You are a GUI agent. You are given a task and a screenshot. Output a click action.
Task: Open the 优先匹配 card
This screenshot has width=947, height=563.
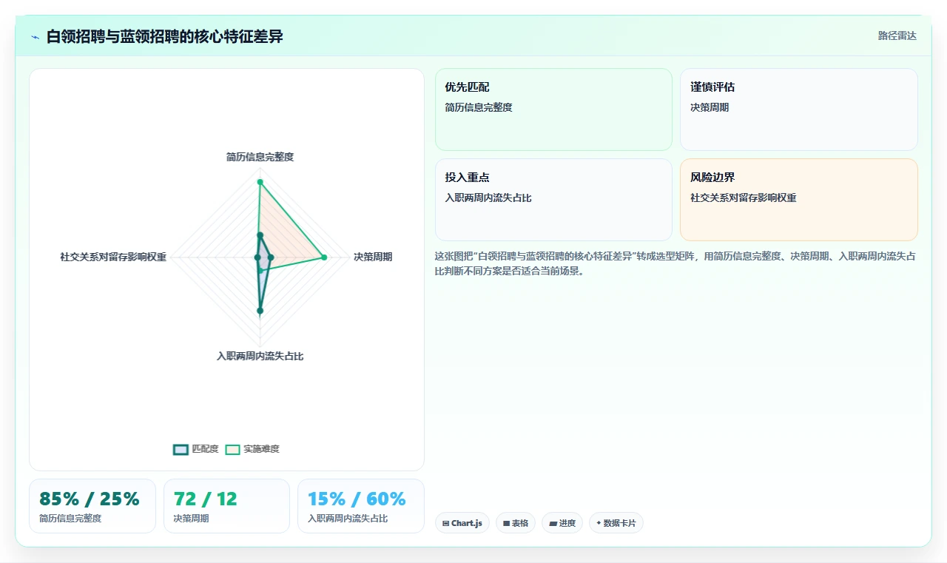pos(553,109)
